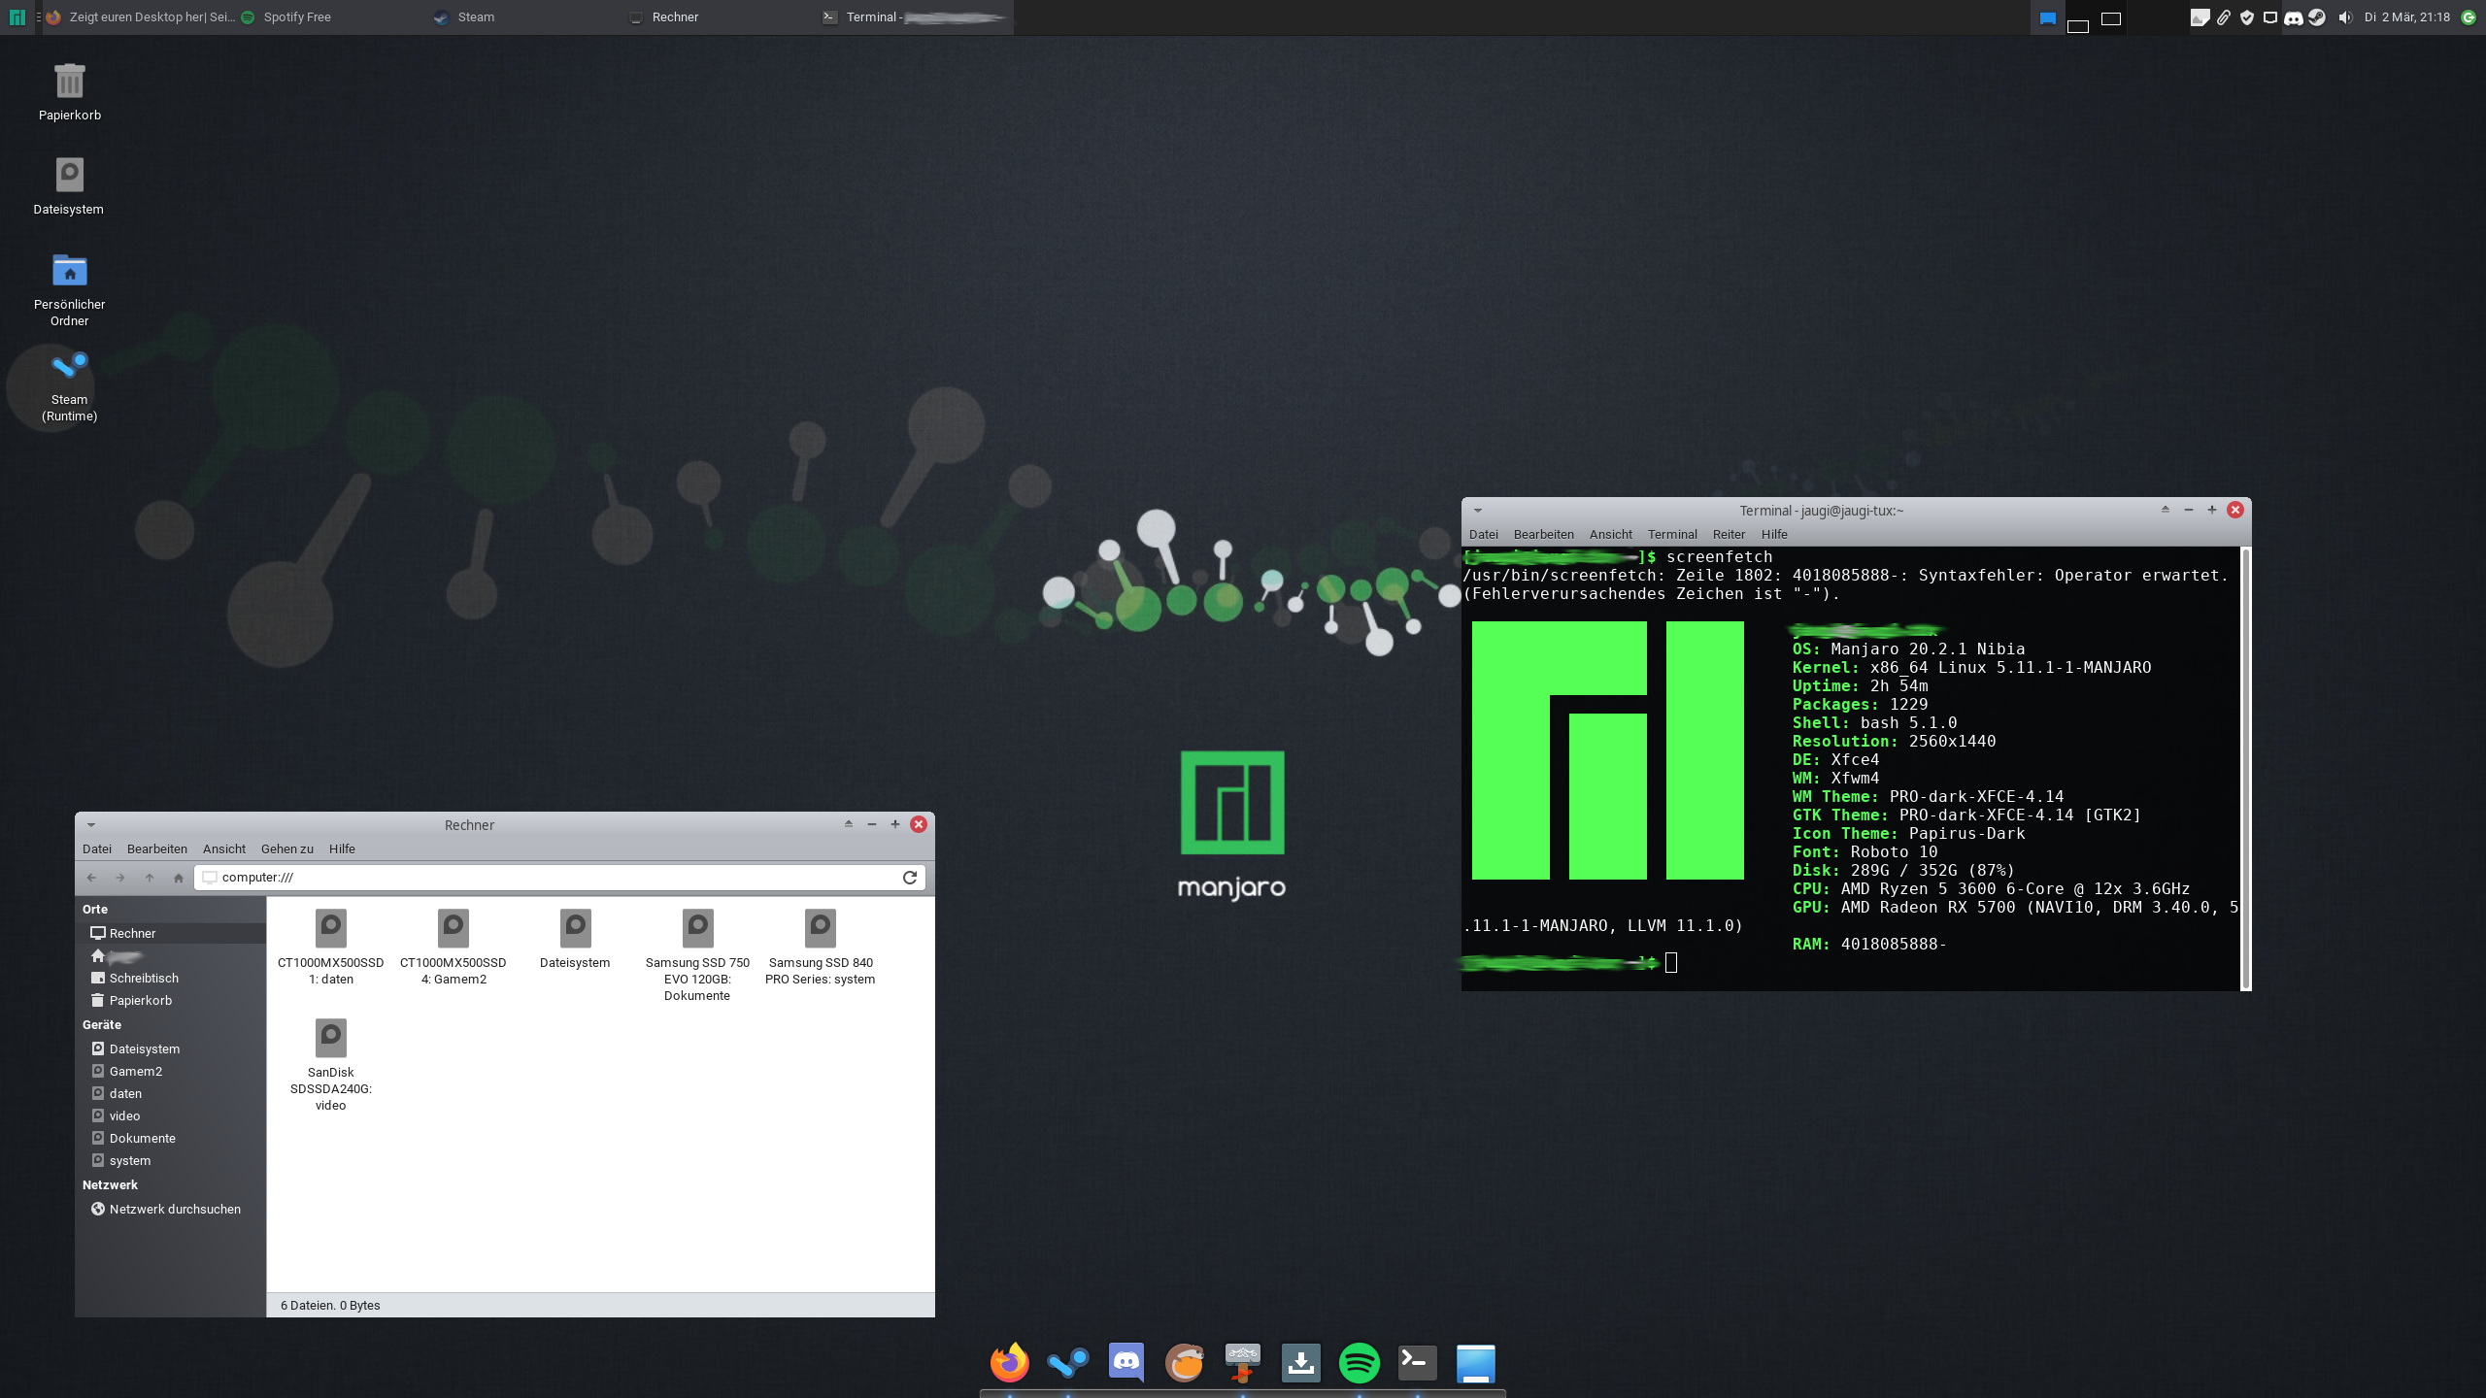Screen dimensions: 2486x1398
Task: Click the clipboard manager icon in the tray
Action: pos(2224,17)
